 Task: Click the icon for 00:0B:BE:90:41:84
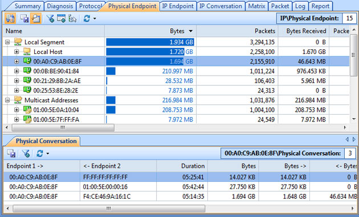pyautogui.click(x=27, y=71)
